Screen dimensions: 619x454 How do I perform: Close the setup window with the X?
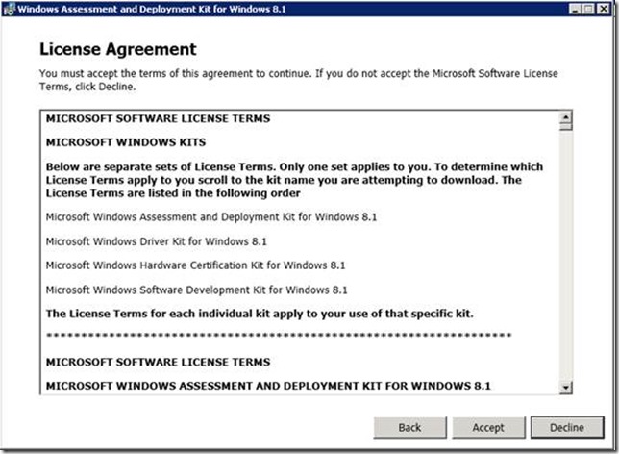click(605, 9)
